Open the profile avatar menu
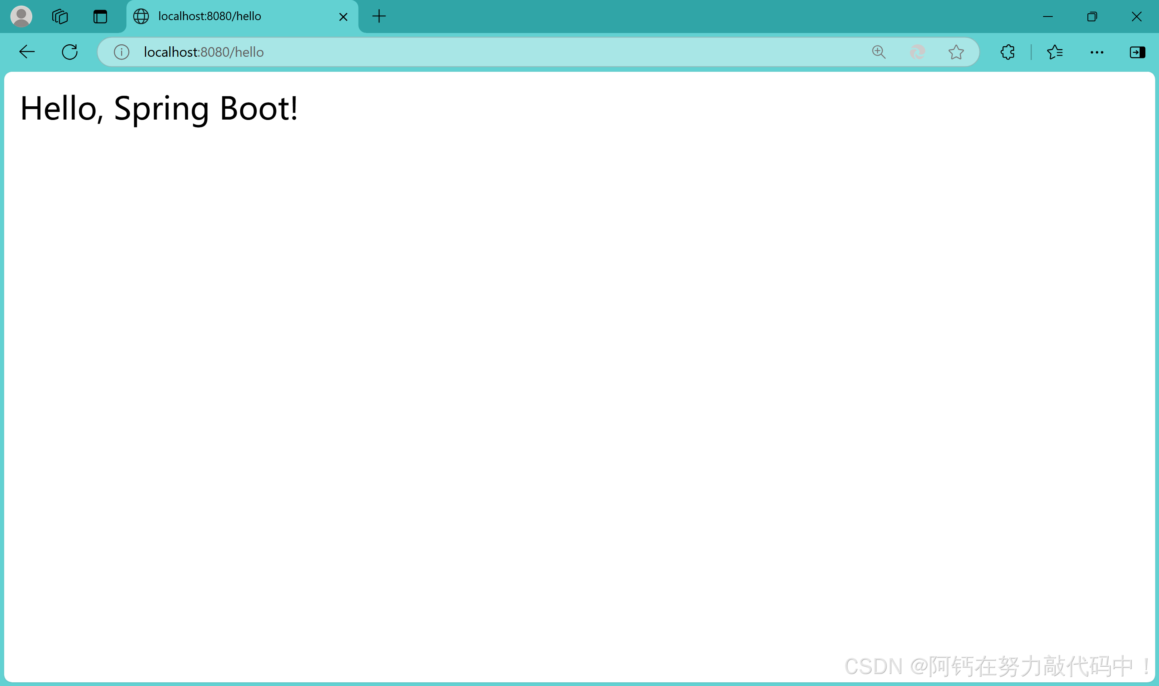 pyautogui.click(x=21, y=16)
